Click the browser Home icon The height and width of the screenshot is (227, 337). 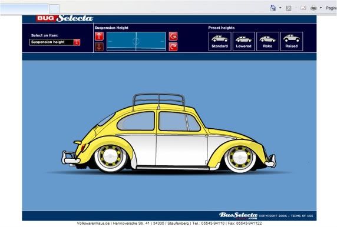pyautogui.click(x=273, y=8)
